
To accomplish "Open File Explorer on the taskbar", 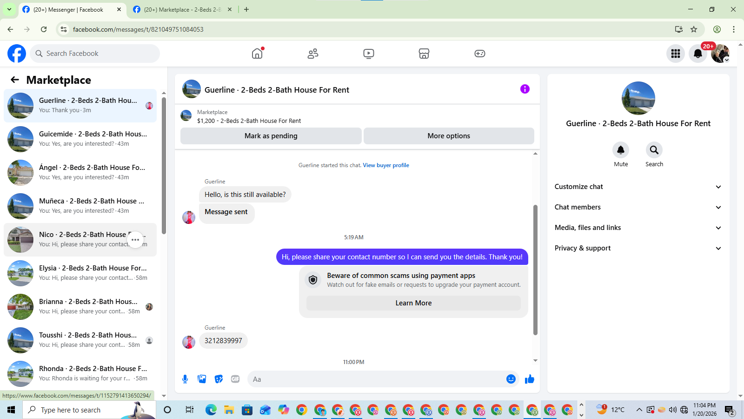I will pyautogui.click(x=229, y=410).
